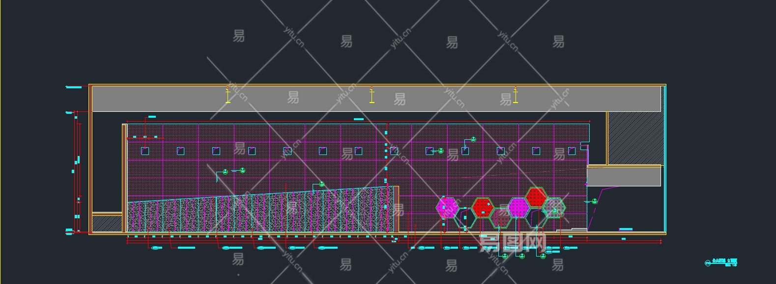Select the green tag marker beside the right doorway

(595, 201)
